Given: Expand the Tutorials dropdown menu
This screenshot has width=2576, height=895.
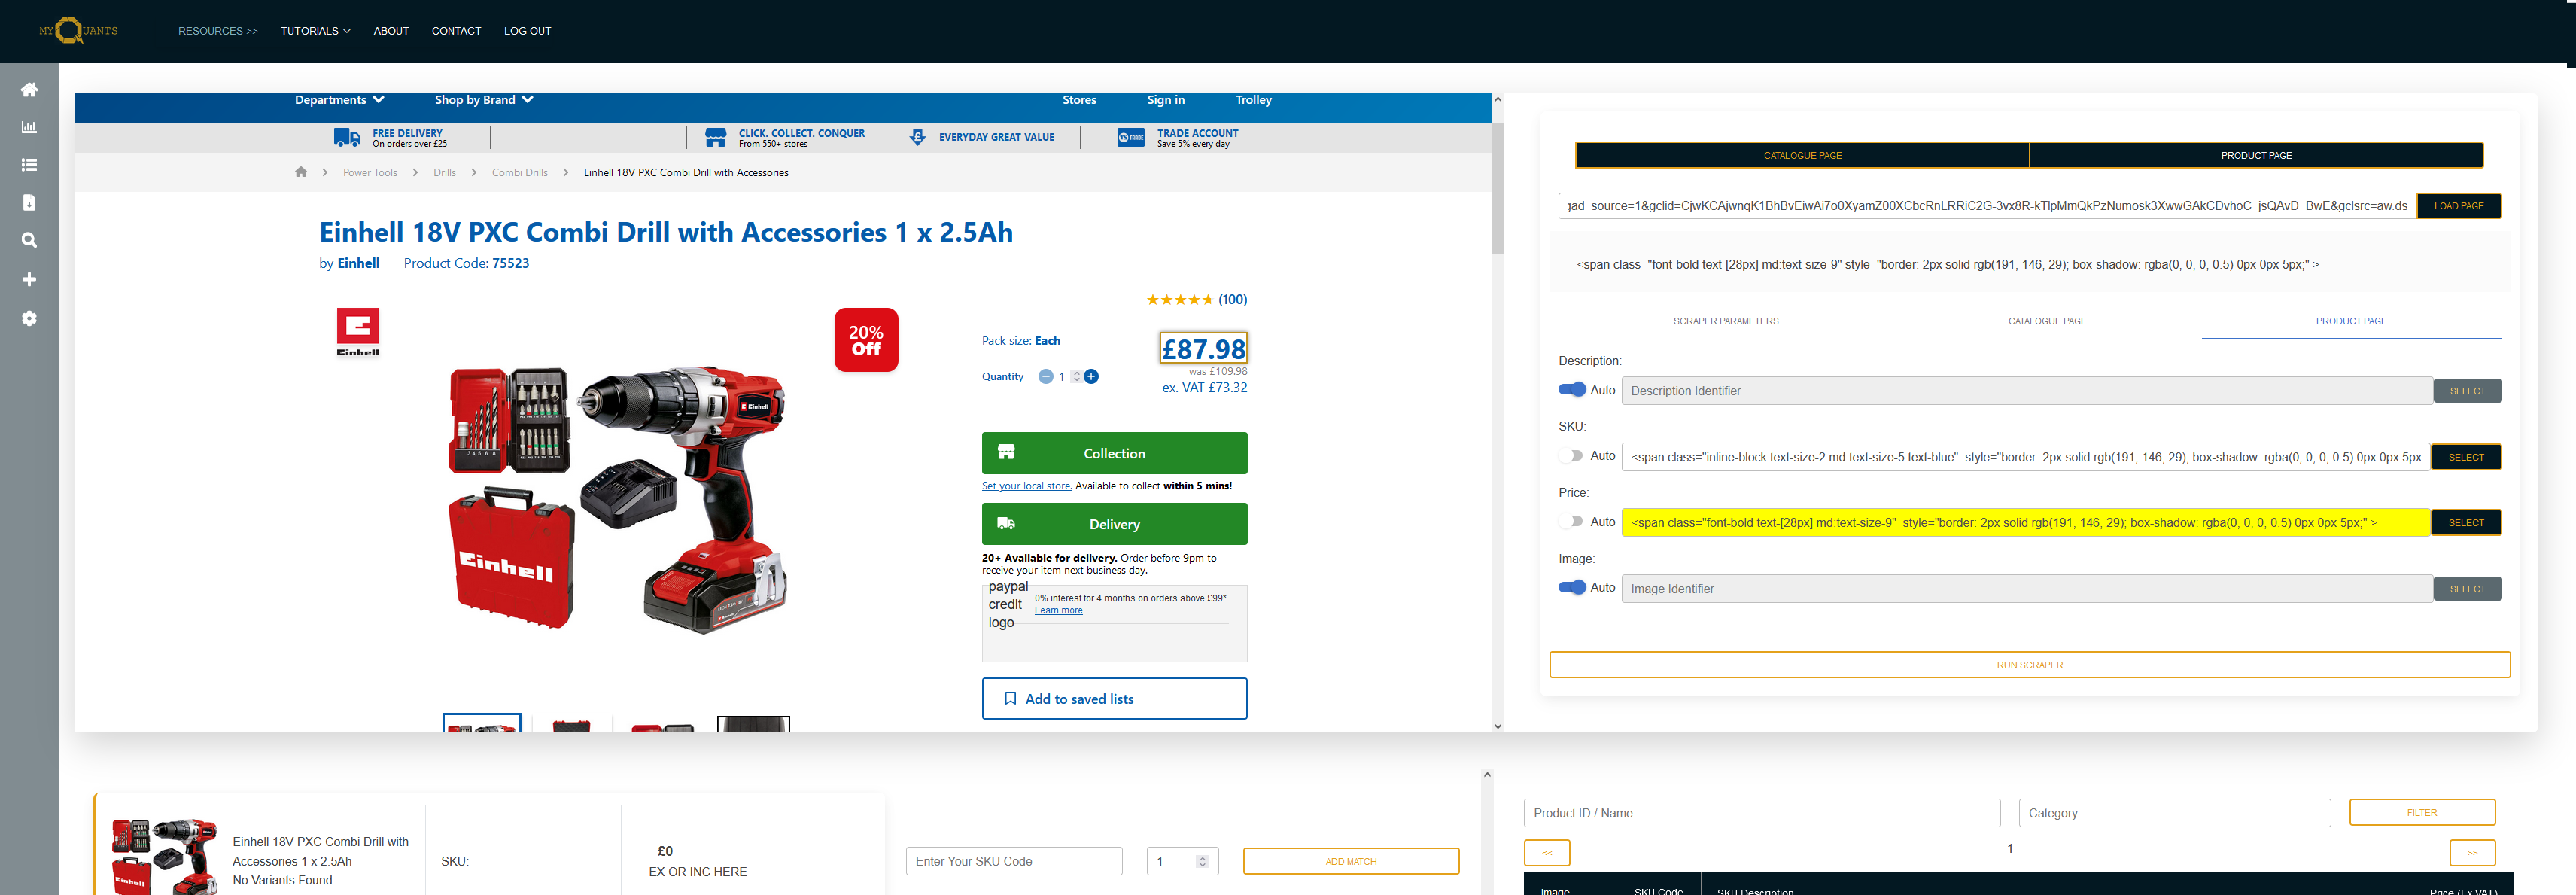Looking at the screenshot, I should point(315,31).
